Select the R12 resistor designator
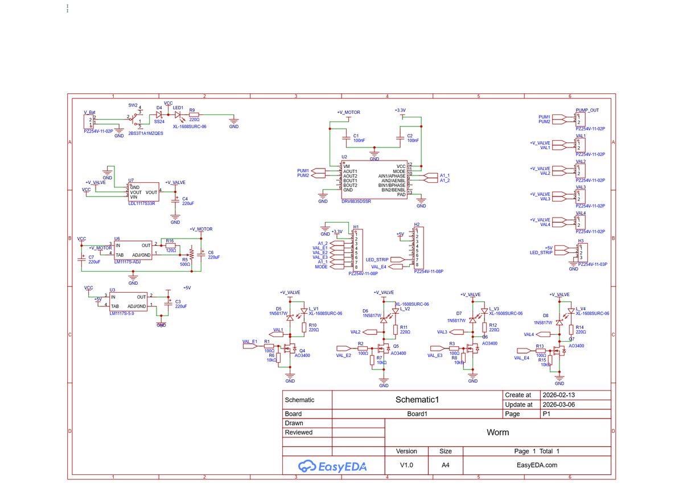Image resolution: width=683 pixels, height=484 pixels. (493, 325)
